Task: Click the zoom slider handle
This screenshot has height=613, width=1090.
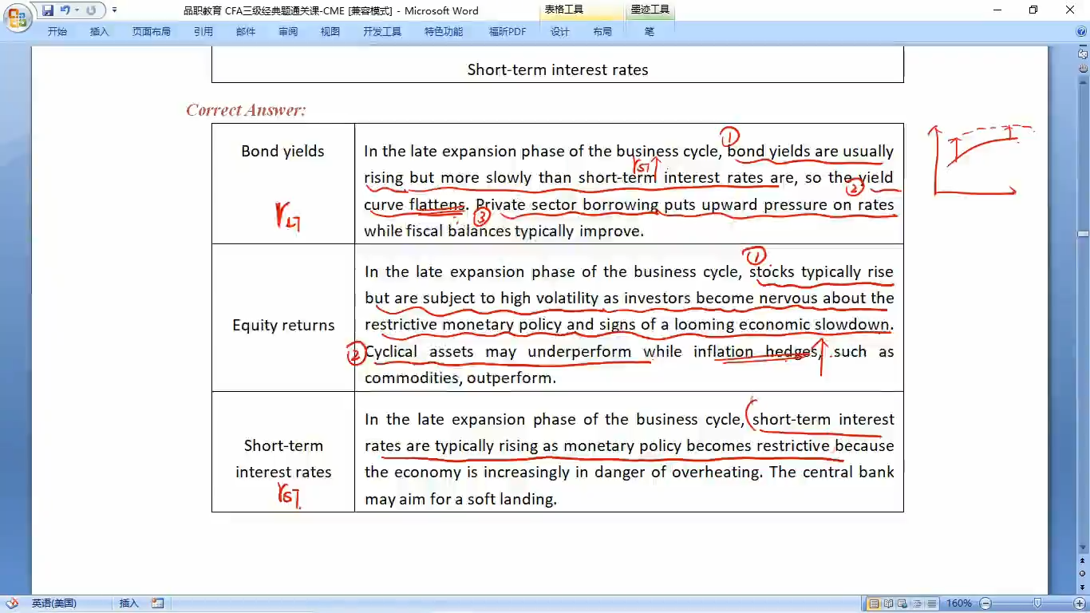Action: (x=1037, y=603)
